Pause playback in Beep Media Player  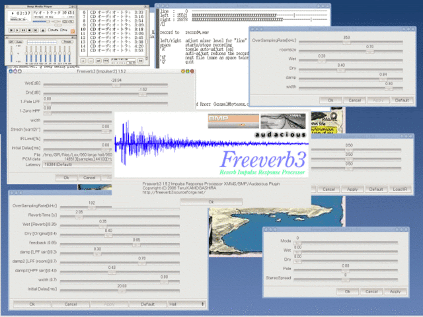23,30
